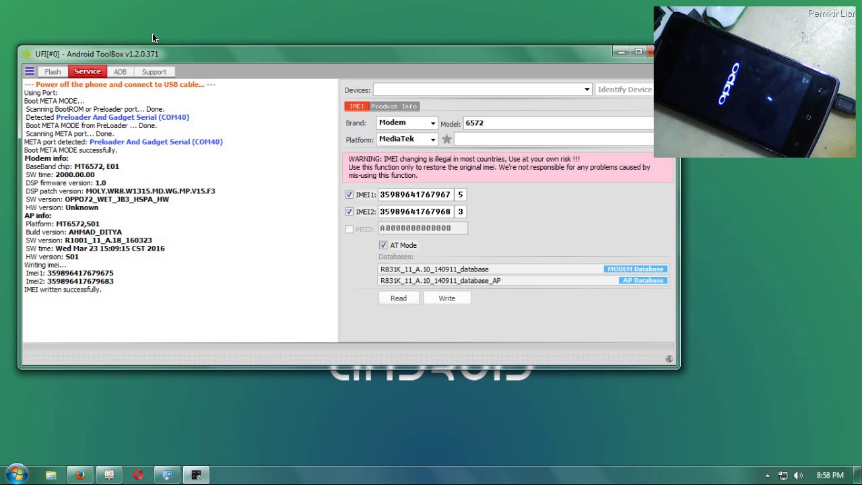This screenshot has width=862, height=485.
Task: Select the IMEI sub-tab
Action: [356, 106]
